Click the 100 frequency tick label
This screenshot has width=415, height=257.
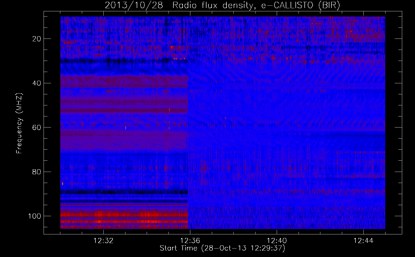(35, 216)
